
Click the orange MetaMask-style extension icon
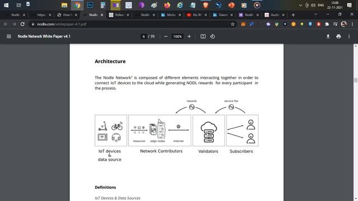point(243,24)
